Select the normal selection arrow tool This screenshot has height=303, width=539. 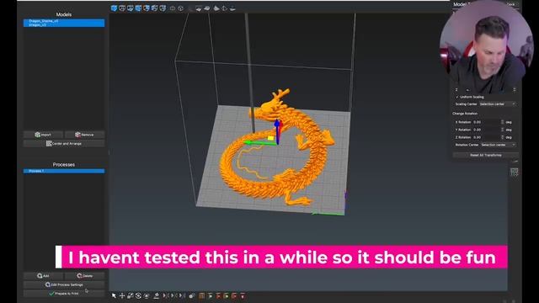click(114, 295)
